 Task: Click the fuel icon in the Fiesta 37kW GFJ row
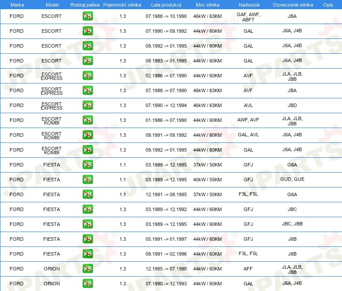click(87, 165)
